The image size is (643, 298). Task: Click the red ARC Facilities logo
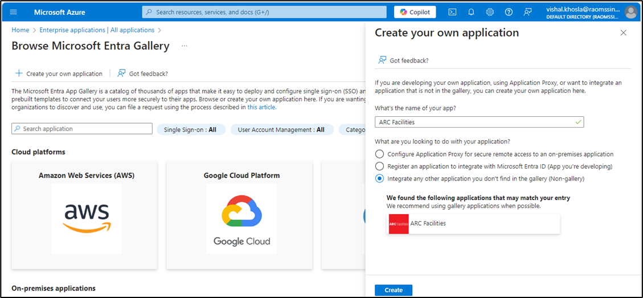coord(399,224)
